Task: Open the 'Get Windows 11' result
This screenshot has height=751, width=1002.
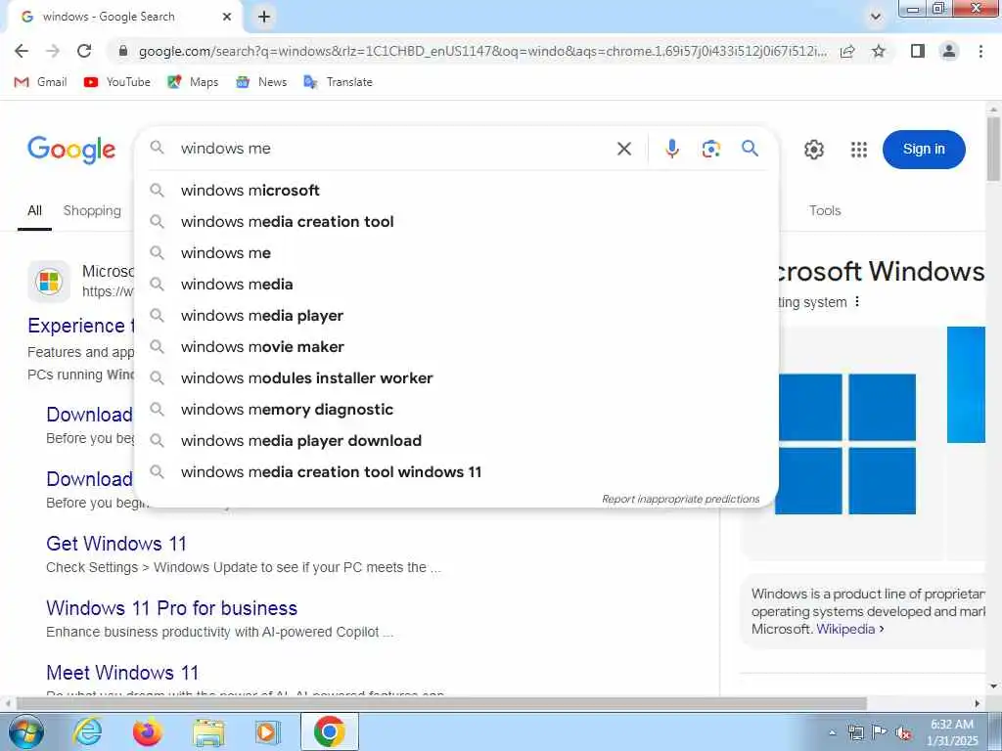Action: click(116, 544)
